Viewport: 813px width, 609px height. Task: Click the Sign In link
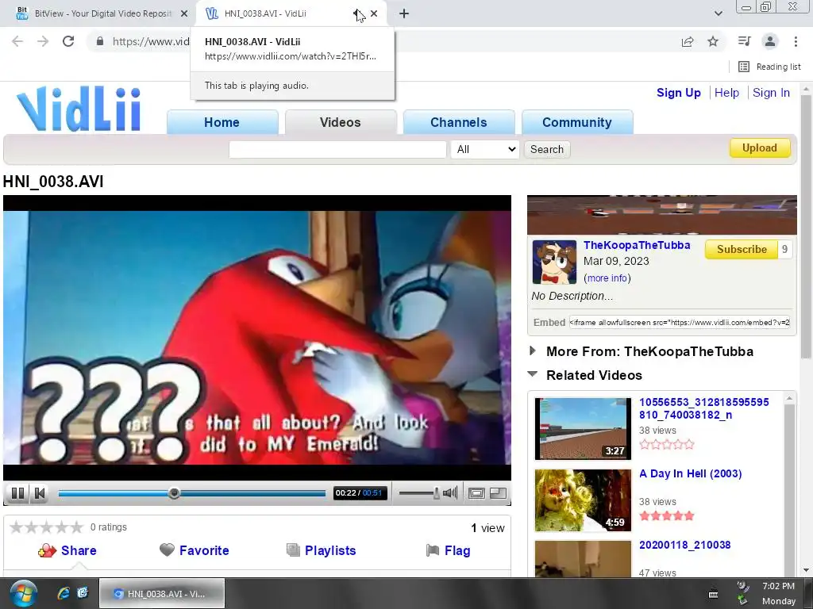pyautogui.click(x=771, y=93)
